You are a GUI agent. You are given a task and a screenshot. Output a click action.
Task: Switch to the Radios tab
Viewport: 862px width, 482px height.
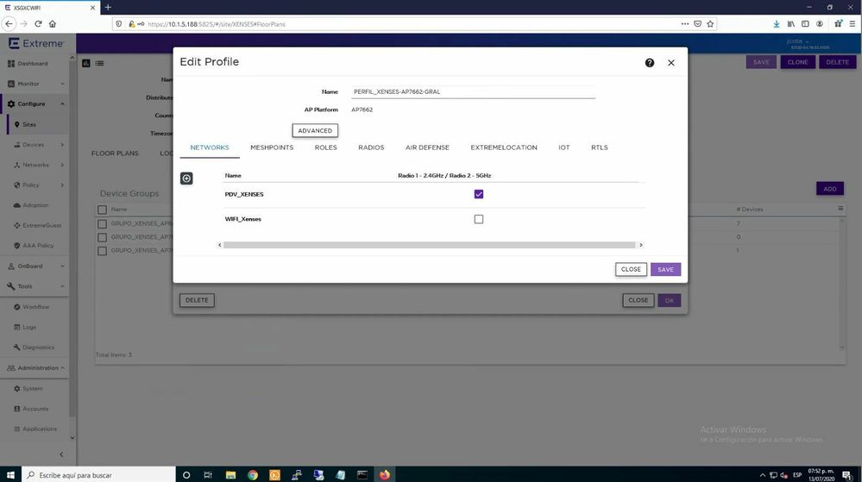[x=371, y=147]
